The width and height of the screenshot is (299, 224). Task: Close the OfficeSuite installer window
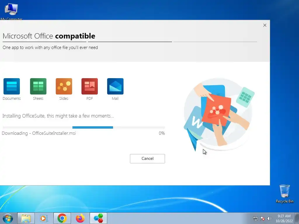(x=265, y=25)
